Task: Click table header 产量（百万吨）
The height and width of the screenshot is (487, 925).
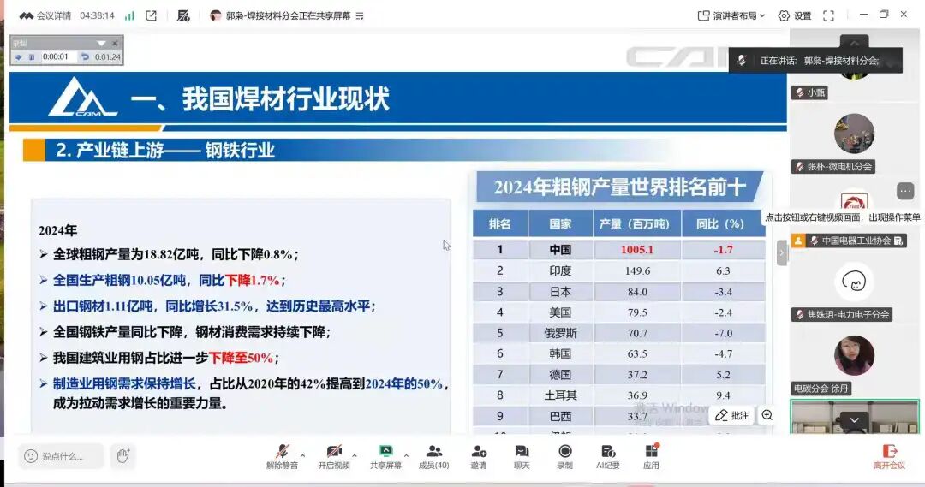Action: click(x=637, y=224)
